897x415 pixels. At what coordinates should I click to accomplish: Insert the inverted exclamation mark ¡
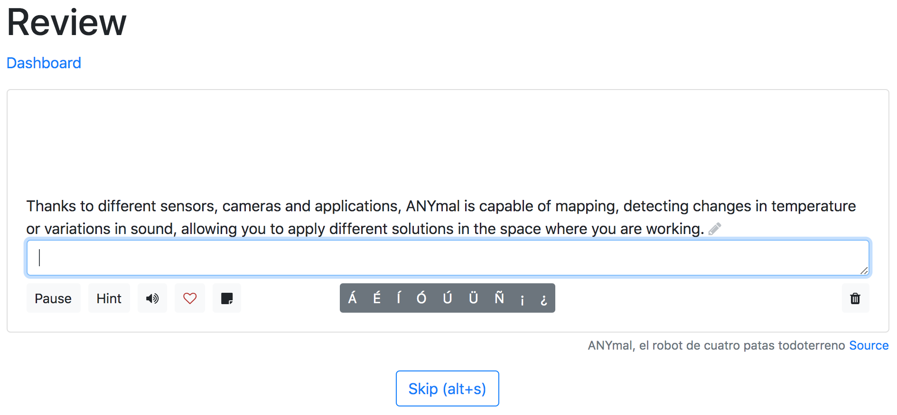[x=522, y=298]
